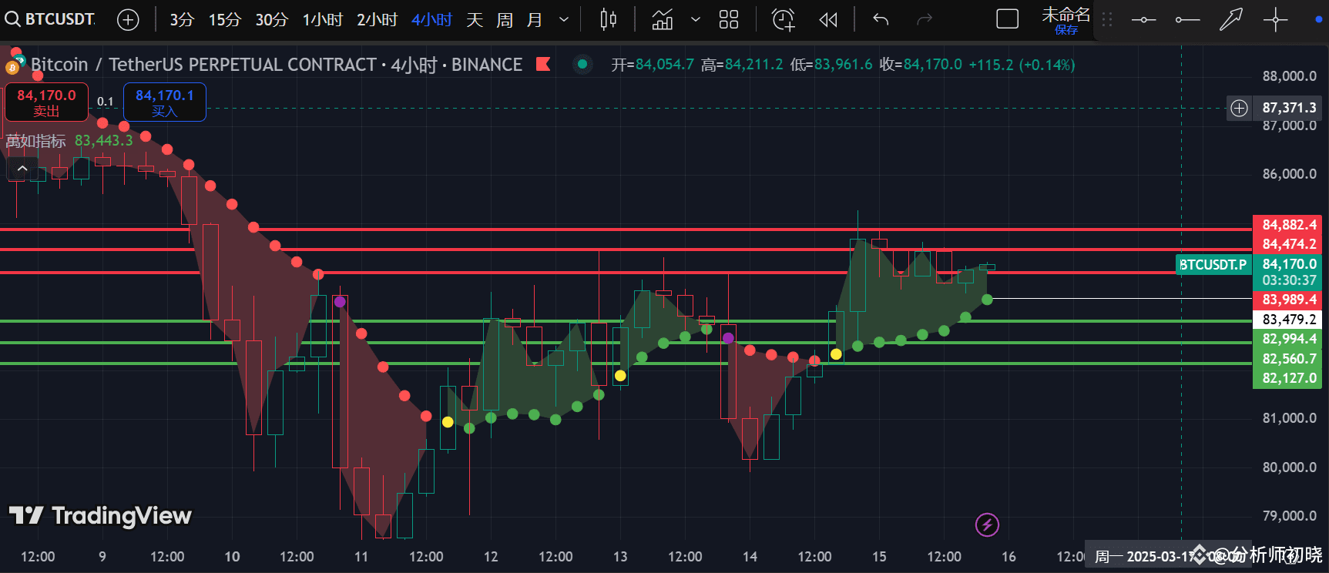This screenshot has width=1329, height=573.
Task: Open layout setup rectangle icon
Action: pyautogui.click(x=1008, y=19)
